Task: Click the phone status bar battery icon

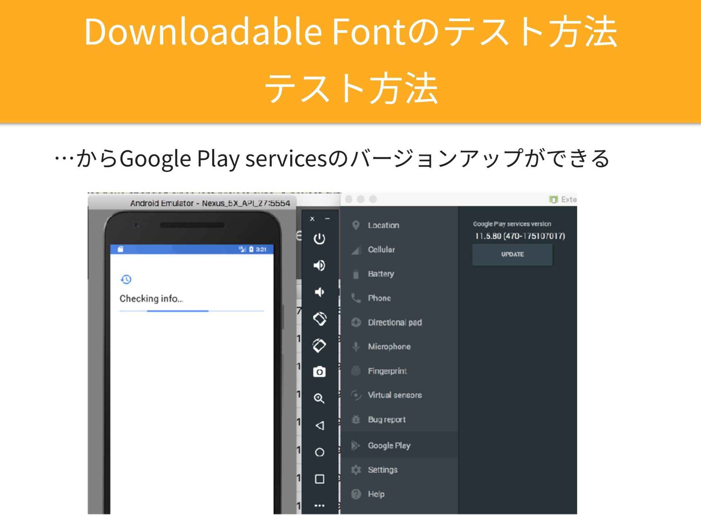Action: point(251,249)
